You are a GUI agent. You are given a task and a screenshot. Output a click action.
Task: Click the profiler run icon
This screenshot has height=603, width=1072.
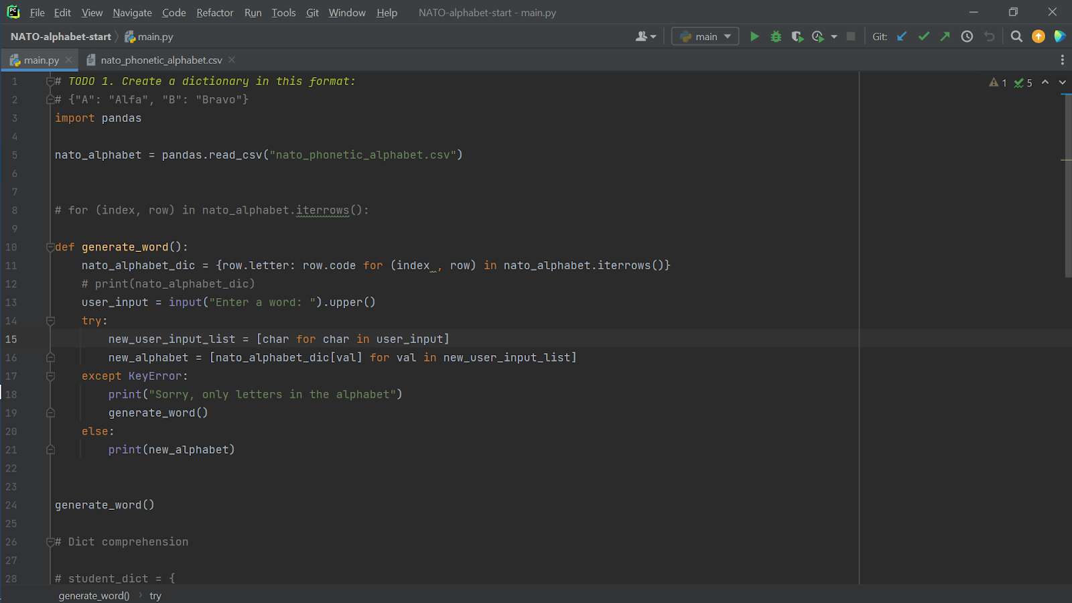point(817,37)
